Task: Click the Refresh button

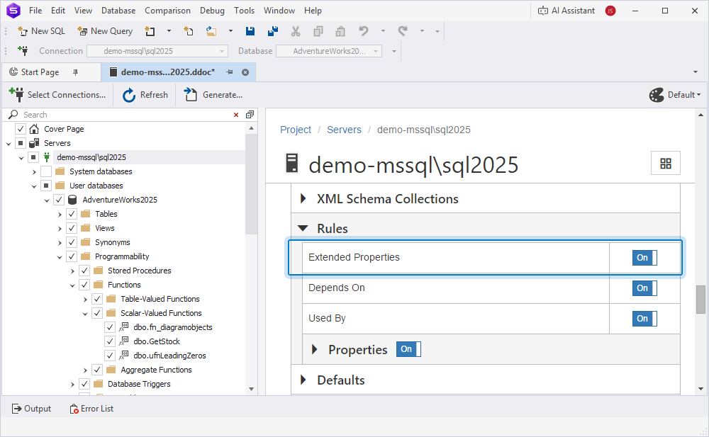Action: 145,95
